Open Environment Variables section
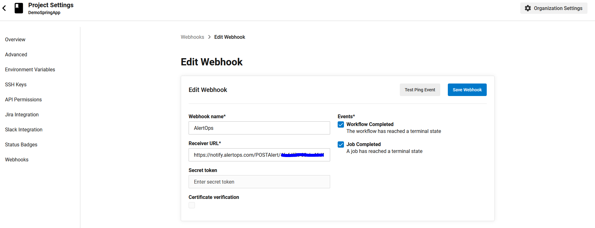The image size is (595, 228). (30, 69)
